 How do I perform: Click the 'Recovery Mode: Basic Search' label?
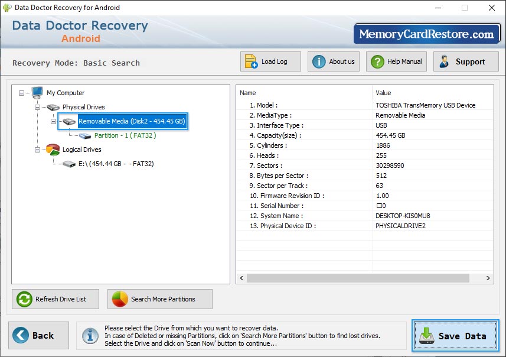tap(76, 63)
